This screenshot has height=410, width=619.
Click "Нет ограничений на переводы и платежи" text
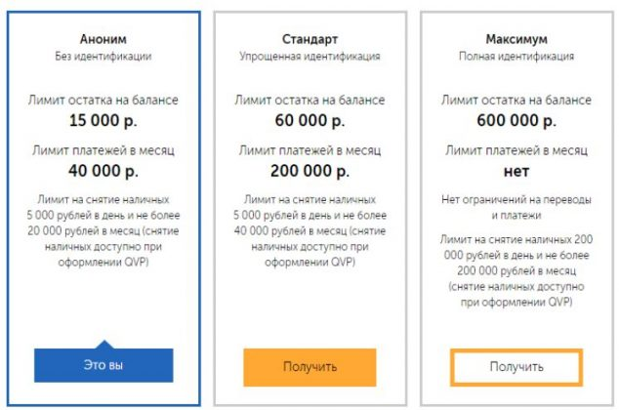point(516,208)
